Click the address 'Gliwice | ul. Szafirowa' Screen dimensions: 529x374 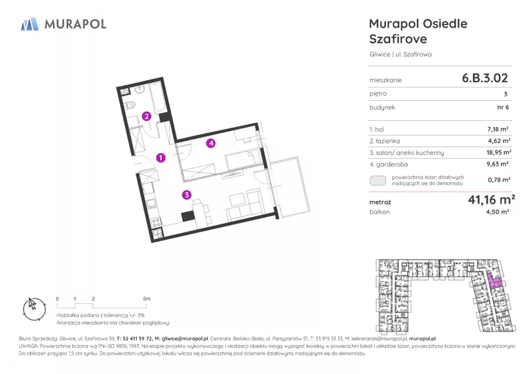click(401, 54)
